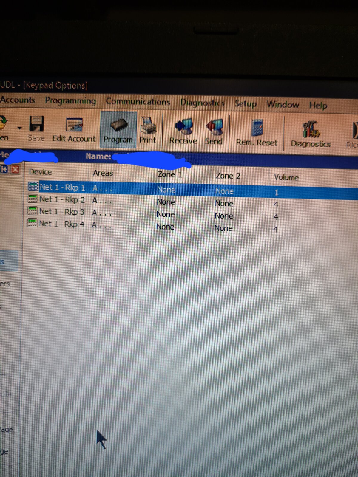This screenshot has width=358, height=477.
Task: Select the Net 1 - Rkp 4 keypad
Action: [61, 224]
